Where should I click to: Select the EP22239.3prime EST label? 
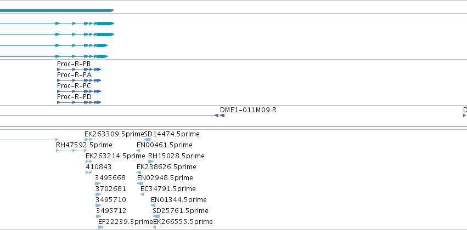(126, 222)
